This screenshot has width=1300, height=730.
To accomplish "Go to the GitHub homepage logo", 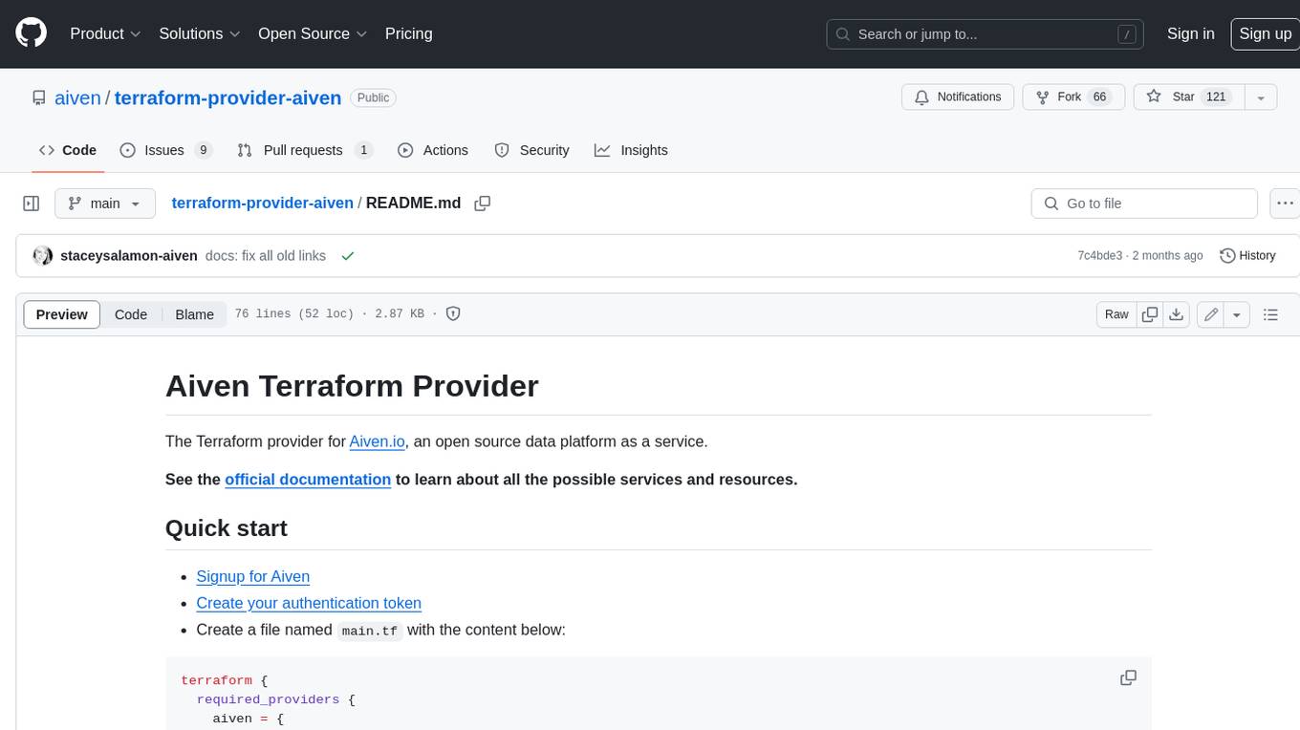I will pos(31,33).
